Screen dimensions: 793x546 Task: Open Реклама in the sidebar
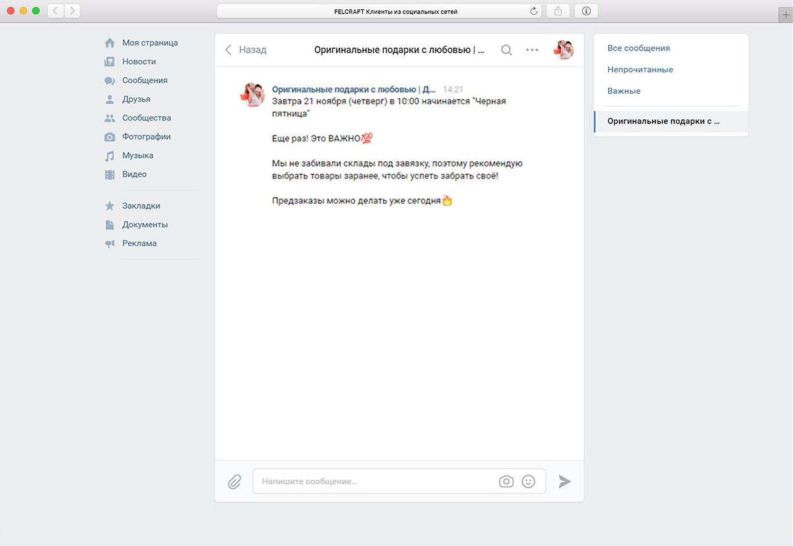coord(140,243)
